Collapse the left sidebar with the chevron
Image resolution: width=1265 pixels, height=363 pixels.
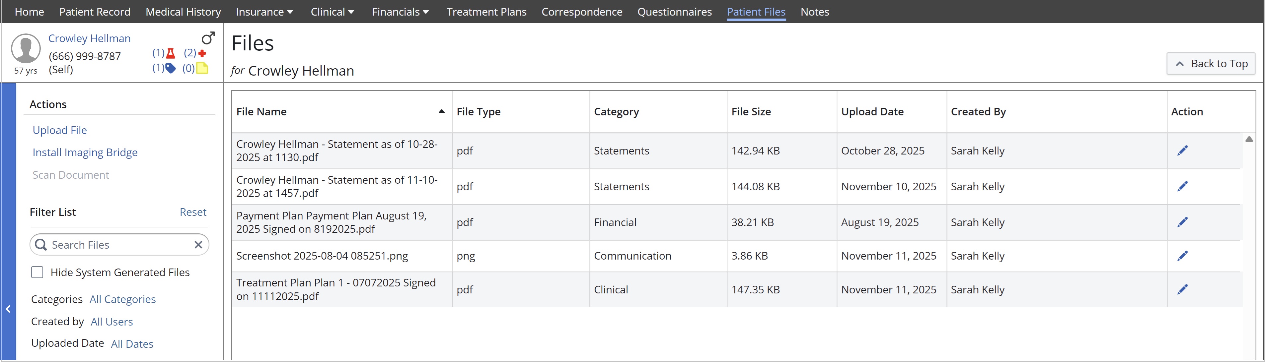8,309
